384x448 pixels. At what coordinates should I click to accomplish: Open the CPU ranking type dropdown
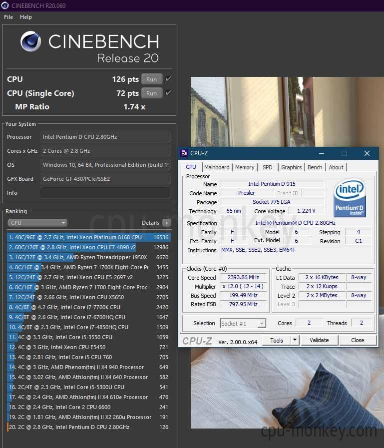tap(37, 223)
